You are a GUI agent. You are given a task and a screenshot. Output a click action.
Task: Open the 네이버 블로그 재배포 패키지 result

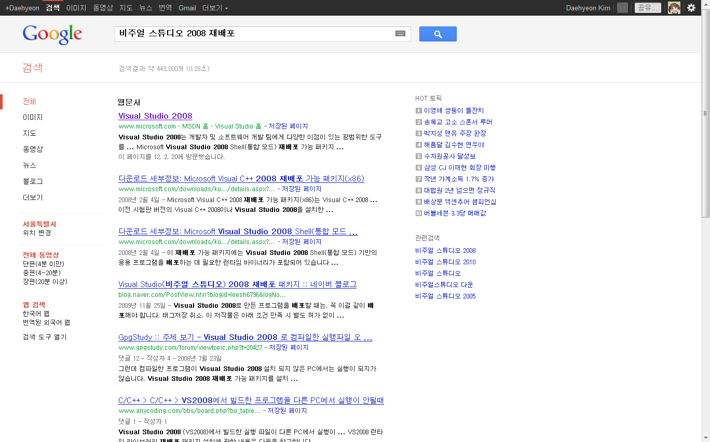[237, 284]
